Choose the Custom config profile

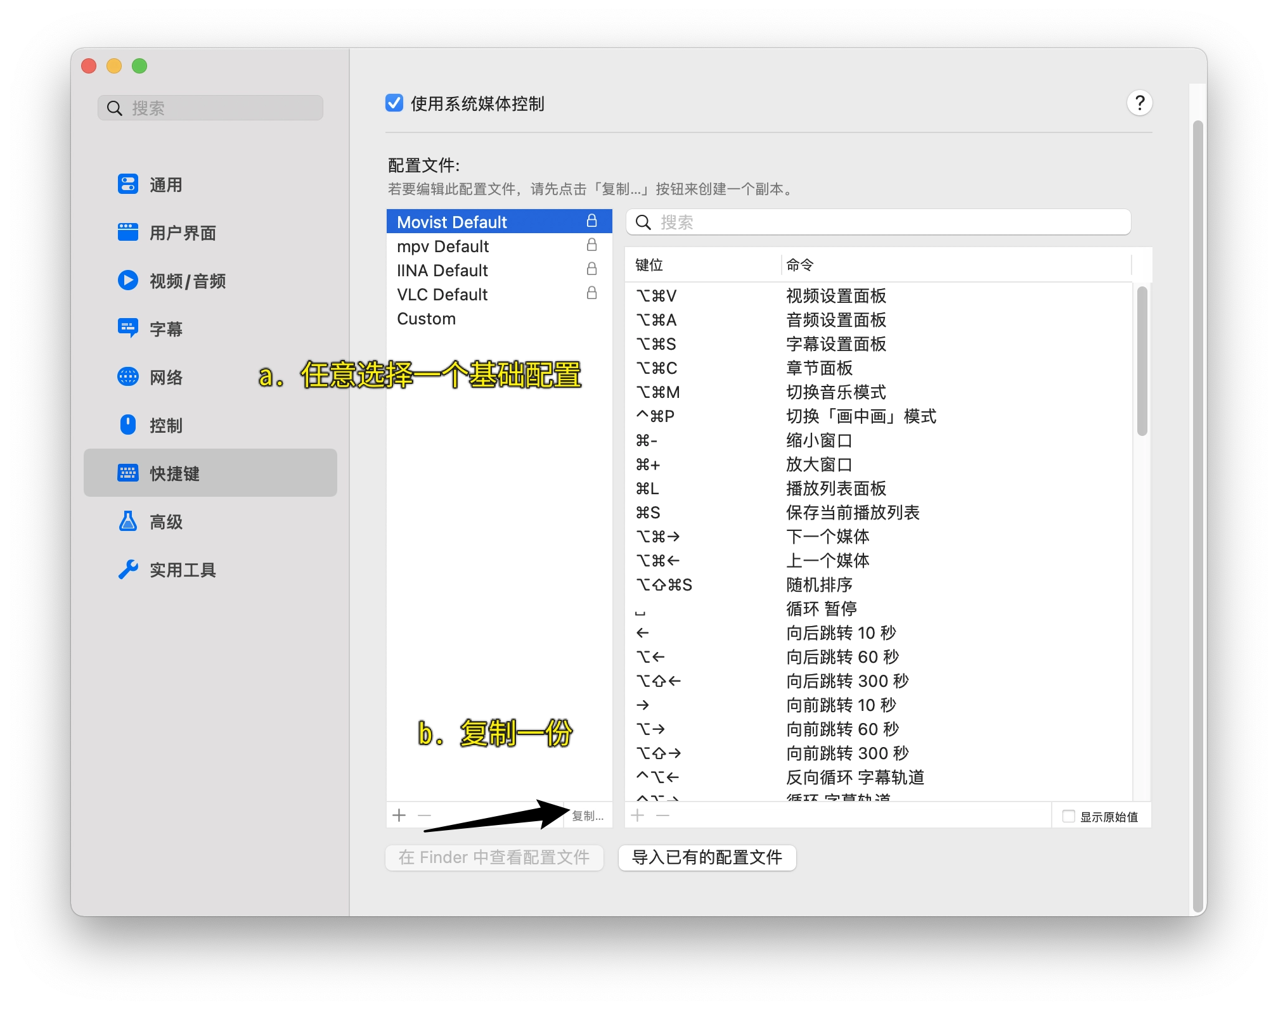pos(426,319)
